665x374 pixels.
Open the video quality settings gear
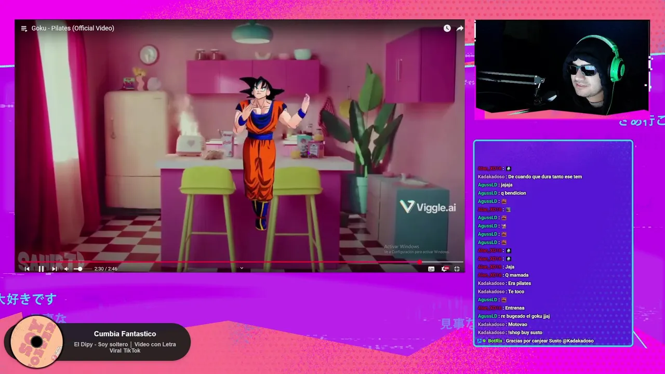point(445,269)
